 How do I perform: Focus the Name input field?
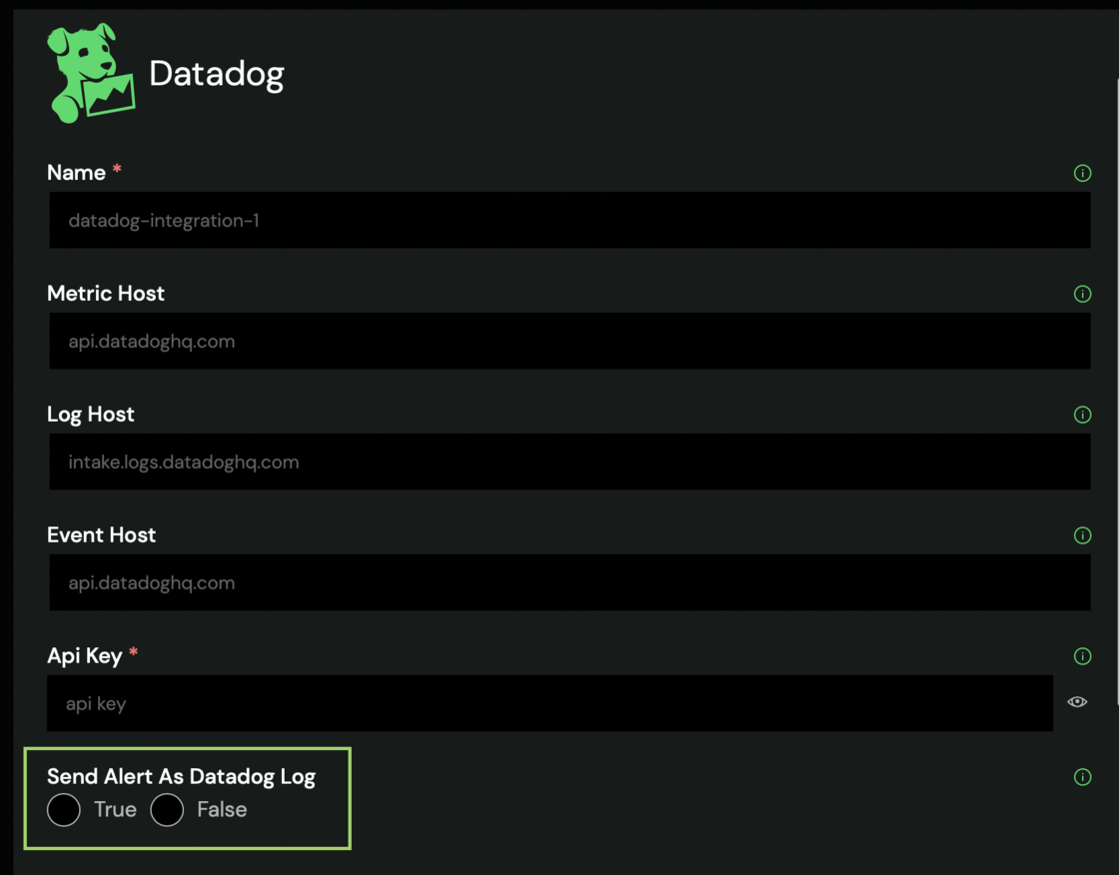[x=569, y=220]
